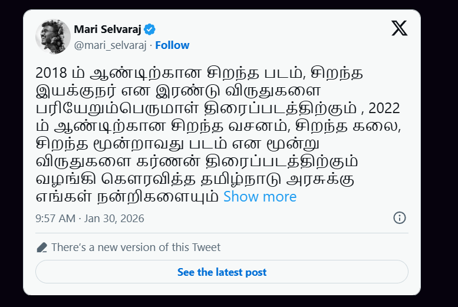Image resolution: width=458 pixels, height=307 pixels.
Task: Follow Mari Selvaraj
Action: coord(172,45)
